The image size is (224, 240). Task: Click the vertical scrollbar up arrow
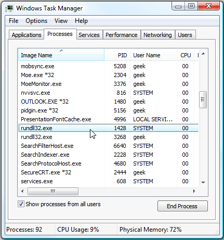pos(203,54)
